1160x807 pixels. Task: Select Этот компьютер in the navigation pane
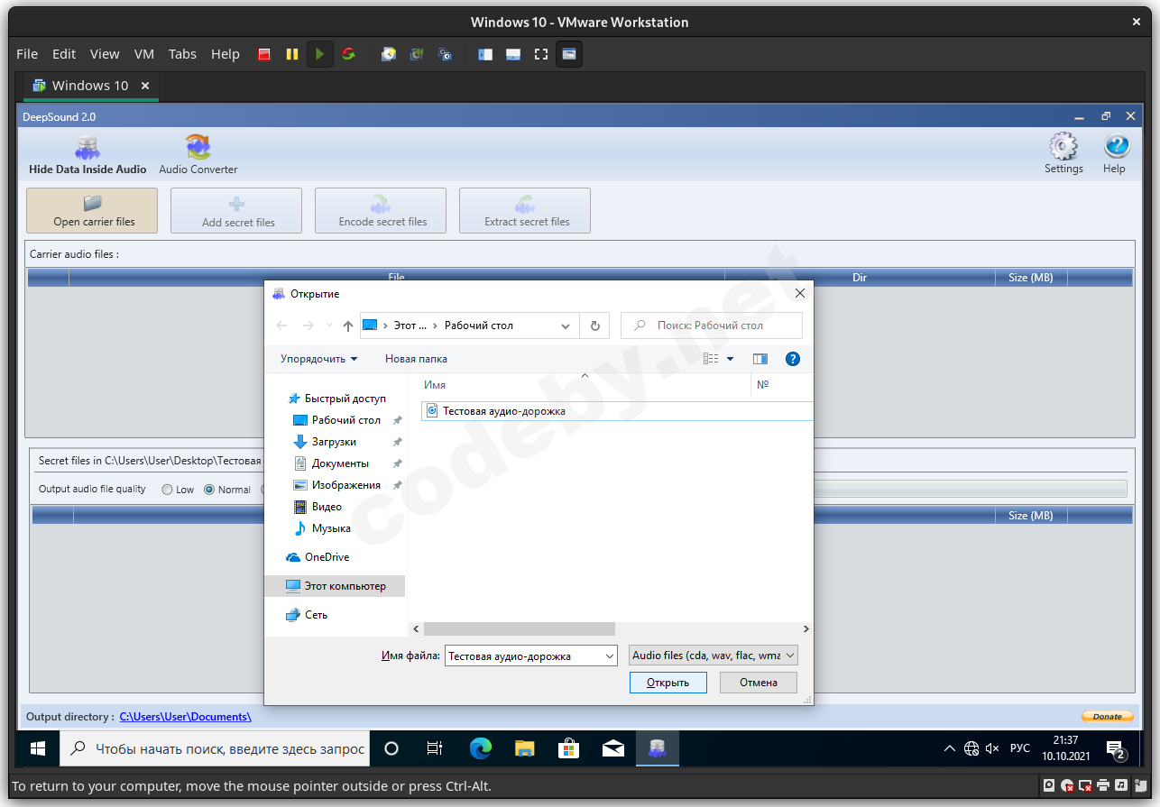345,586
